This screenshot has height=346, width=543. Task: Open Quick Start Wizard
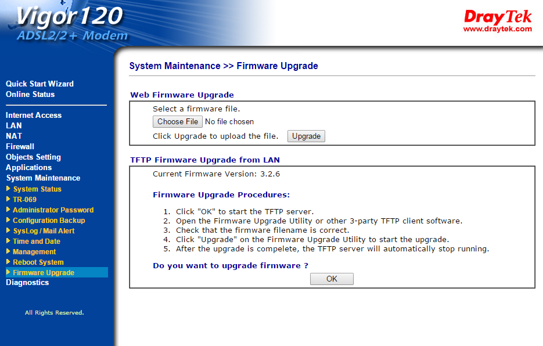[39, 84]
